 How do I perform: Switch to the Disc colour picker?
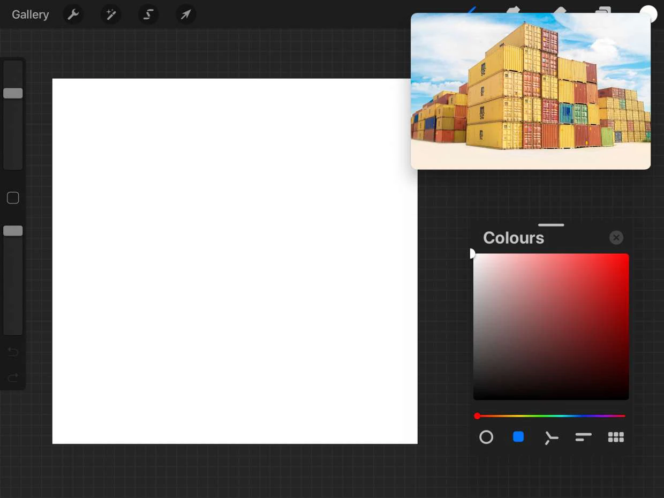tap(486, 437)
